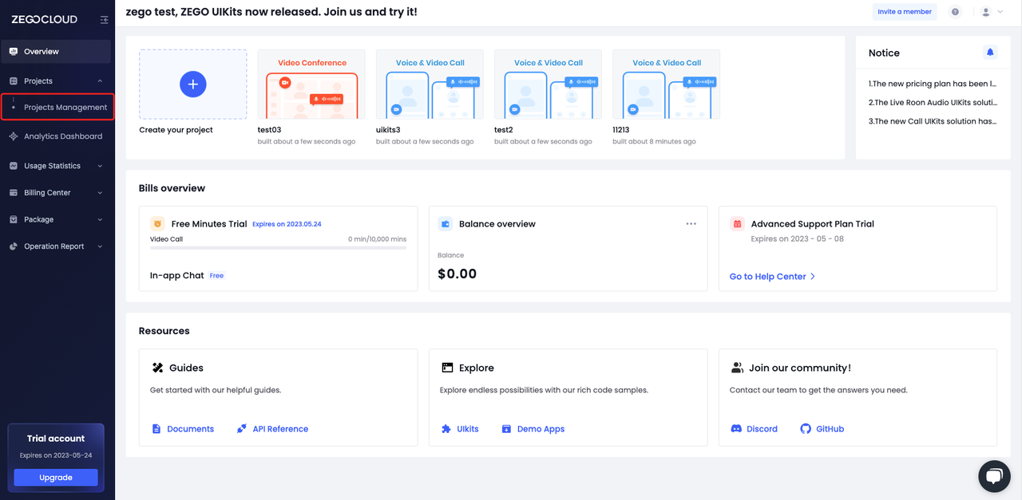Expand the Operation Report chevron
This screenshot has height=500, width=1022.
[x=100, y=246]
